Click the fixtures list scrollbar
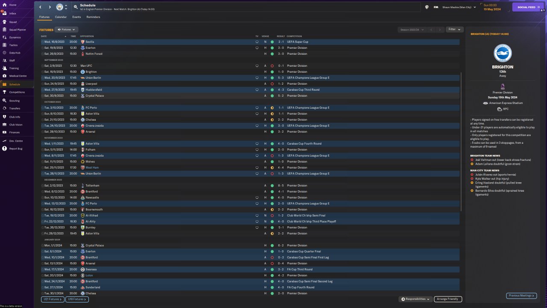The height and width of the screenshot is (308, 547). point(461,141)
